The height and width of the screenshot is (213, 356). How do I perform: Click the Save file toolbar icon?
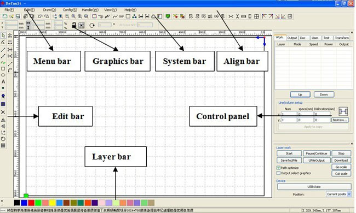pos(18,16)
